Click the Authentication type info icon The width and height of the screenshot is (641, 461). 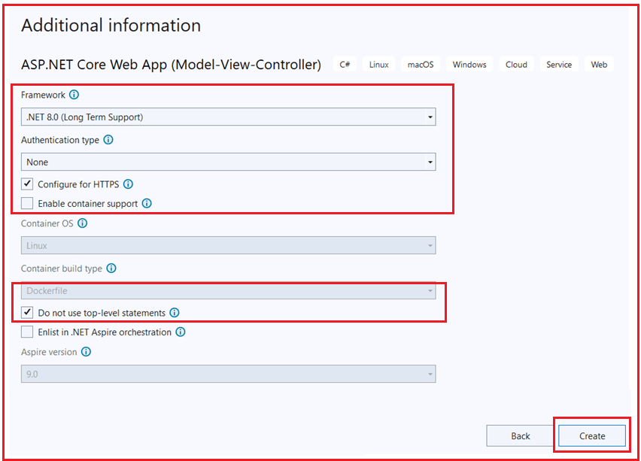point(108,140)
